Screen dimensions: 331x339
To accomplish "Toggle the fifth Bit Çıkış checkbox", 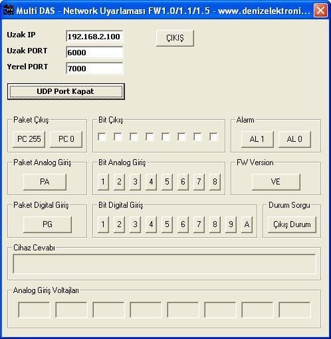I will [165, 137].
